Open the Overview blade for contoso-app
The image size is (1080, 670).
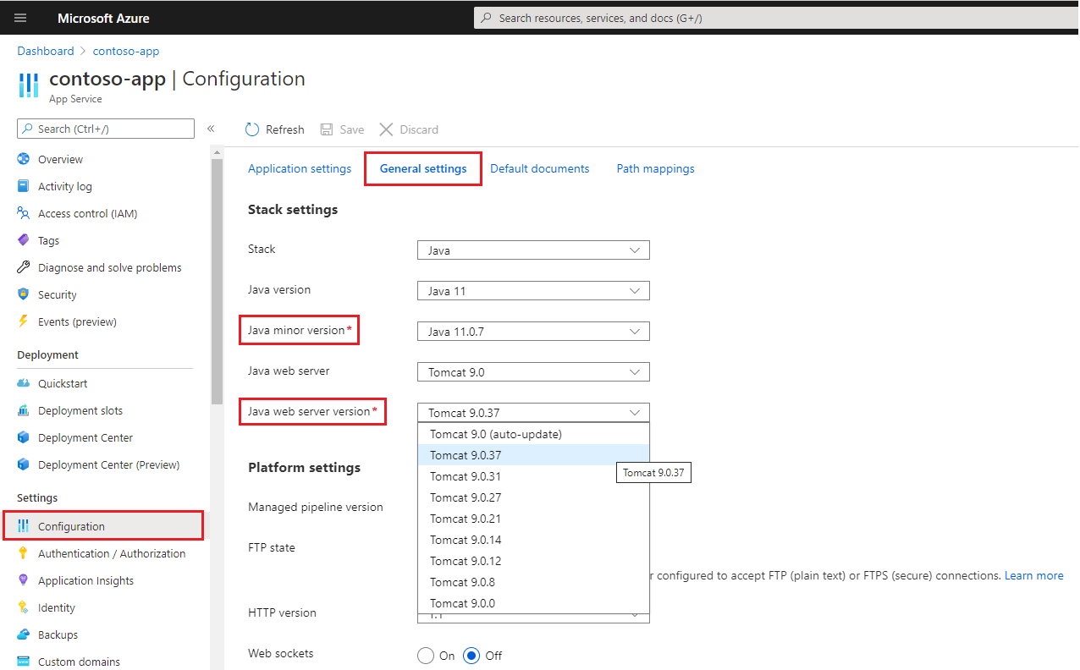59,158
